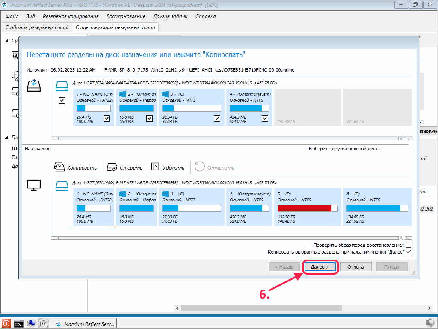Click the source image restore icon
The height and width of the screenshot is (329, 438).
[x=33, y=84]
